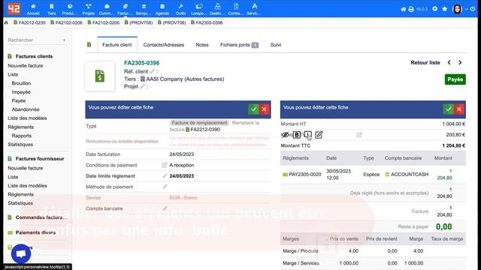481x270 pixels.
Task: Open the Facturation module icon
Action: 126,7
